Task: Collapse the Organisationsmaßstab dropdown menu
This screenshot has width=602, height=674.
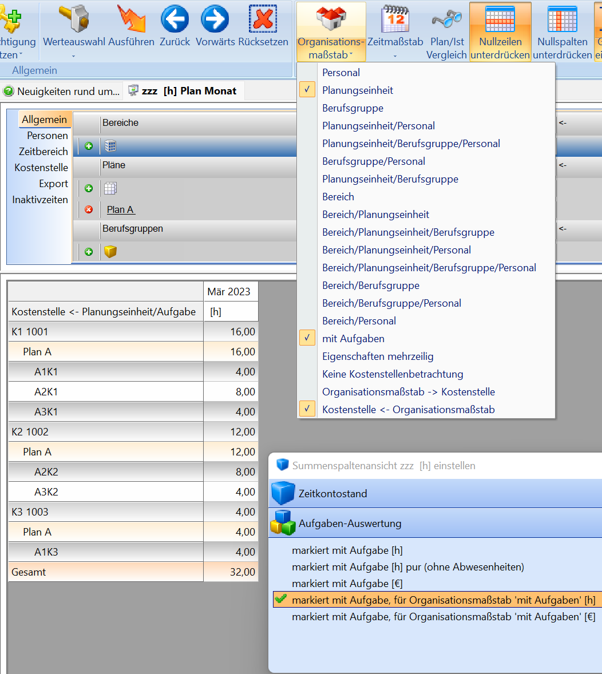Action: point(331,31)
